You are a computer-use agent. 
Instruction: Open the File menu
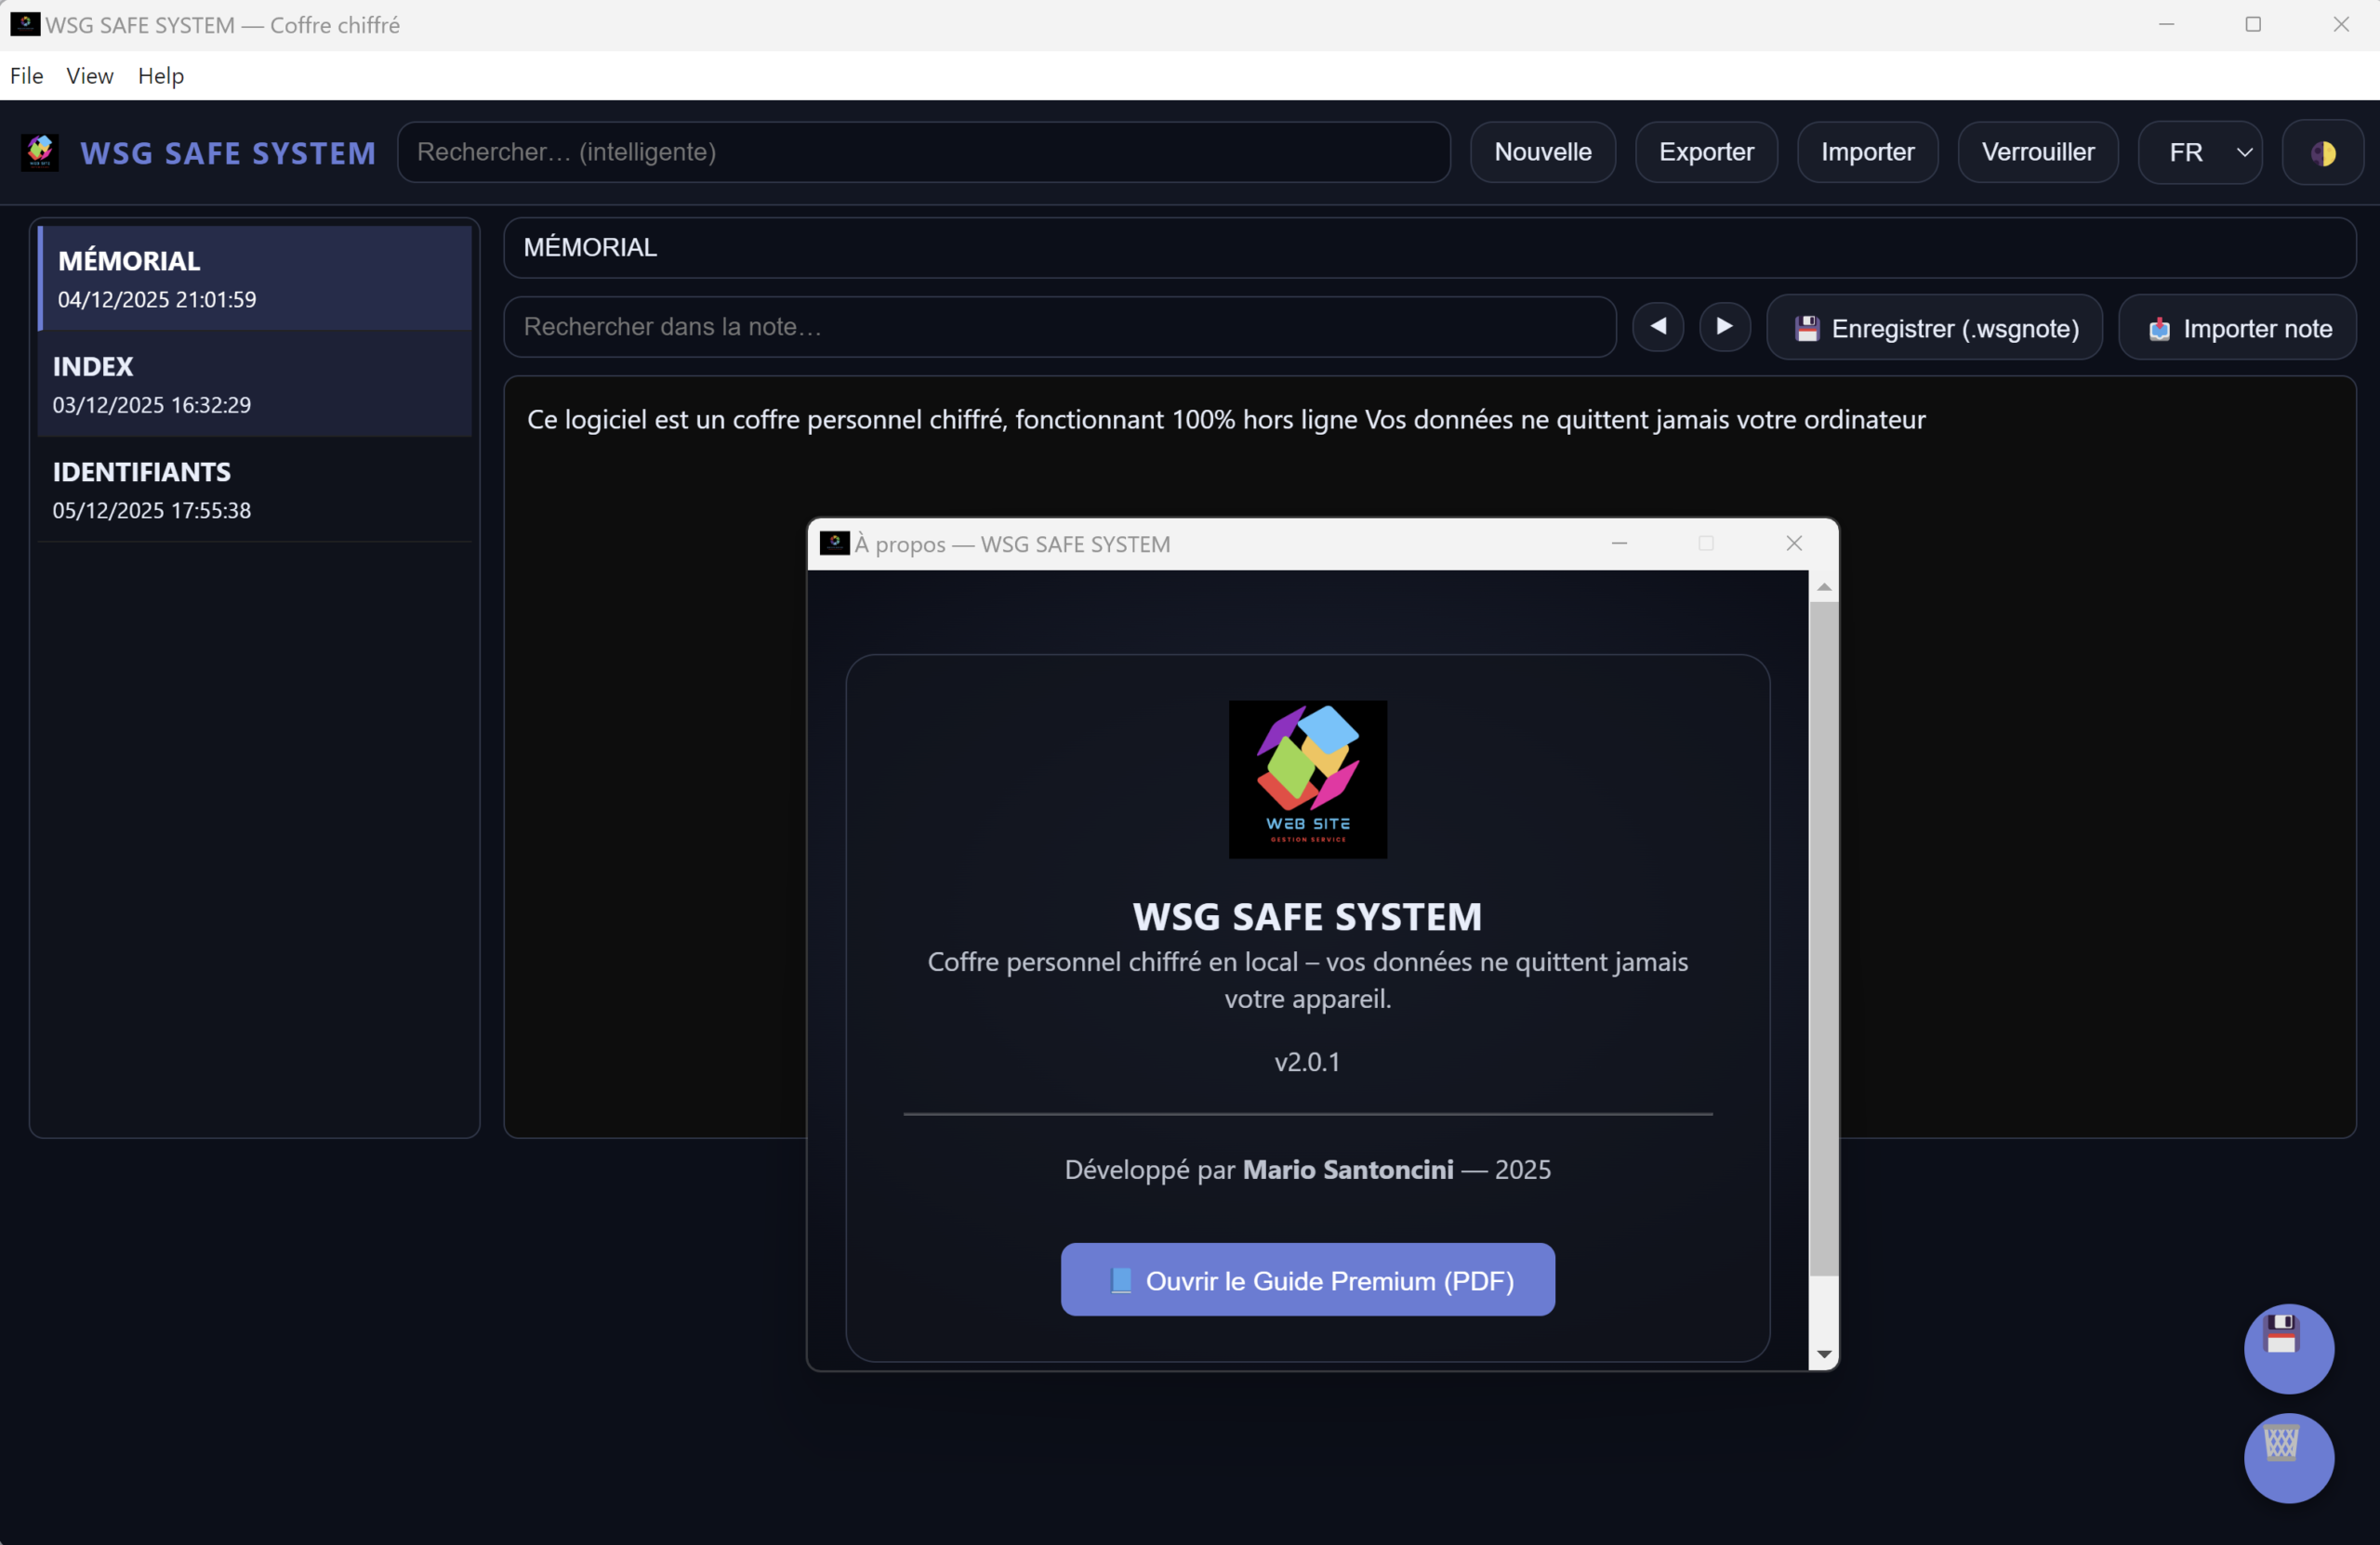26,76
